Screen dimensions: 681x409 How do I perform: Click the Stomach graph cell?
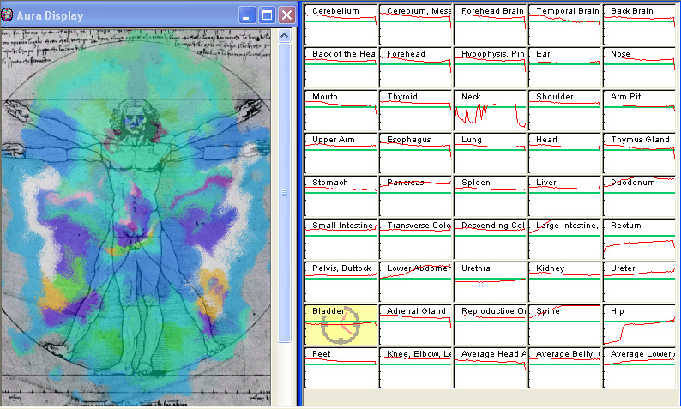pyautogui.click(x=341, y=196)
